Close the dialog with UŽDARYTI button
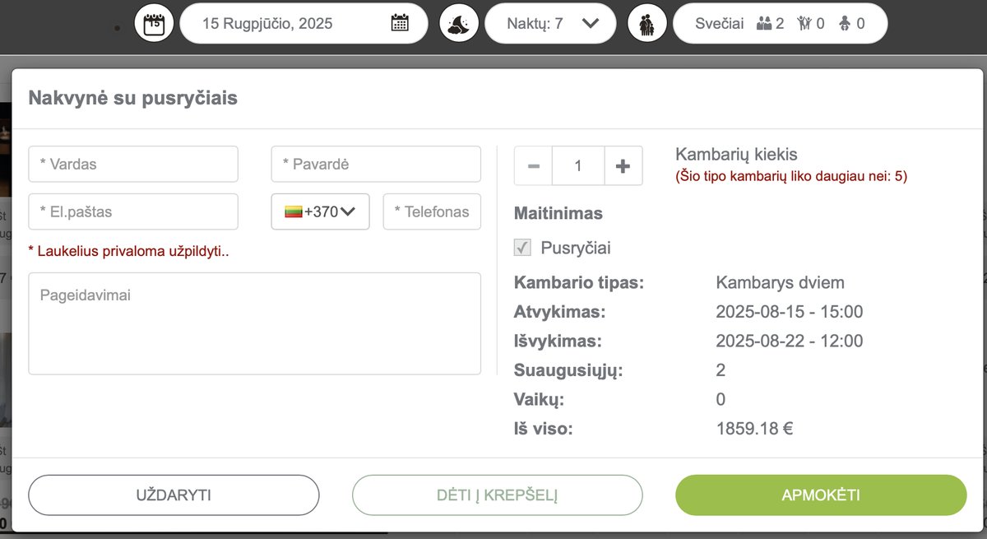Image resolution: width=987 pixels, height=539 pixels. point(174,495)
